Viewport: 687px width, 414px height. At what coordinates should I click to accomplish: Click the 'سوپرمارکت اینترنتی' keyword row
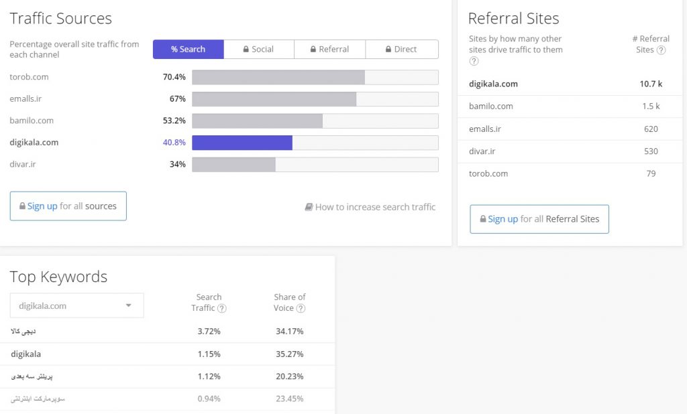click(x=167, y=399)
